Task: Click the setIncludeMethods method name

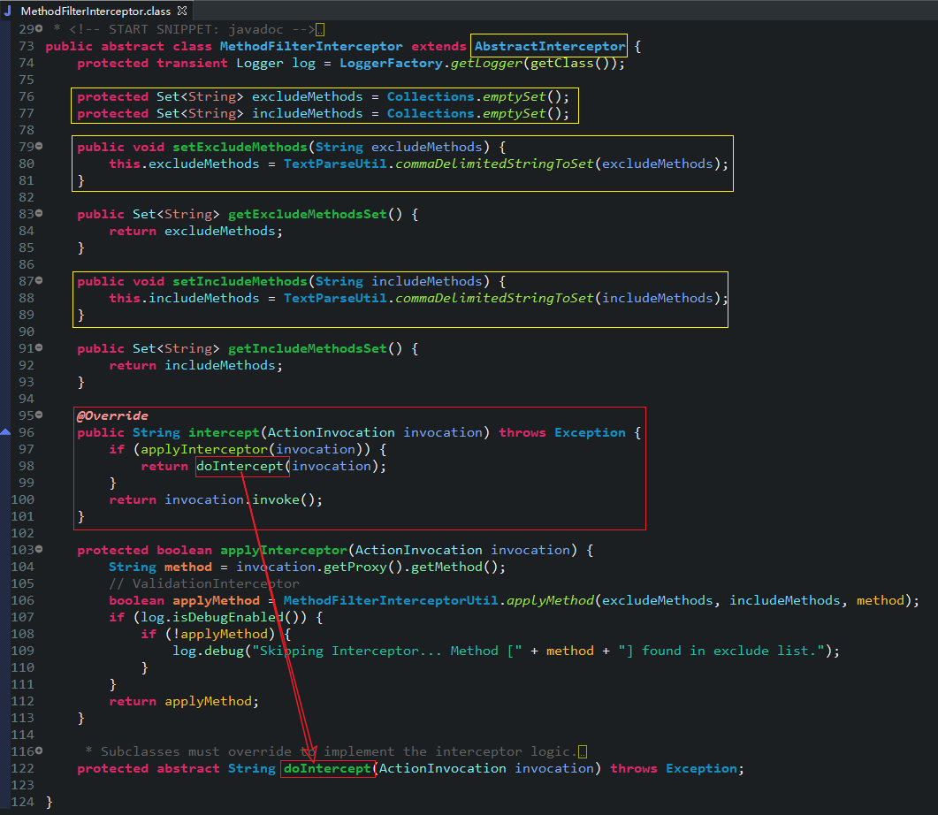Action: [240, 281]
